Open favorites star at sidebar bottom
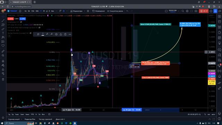This screenshot has height=125, width=222. pyautogui.click(x=3, y=118)
